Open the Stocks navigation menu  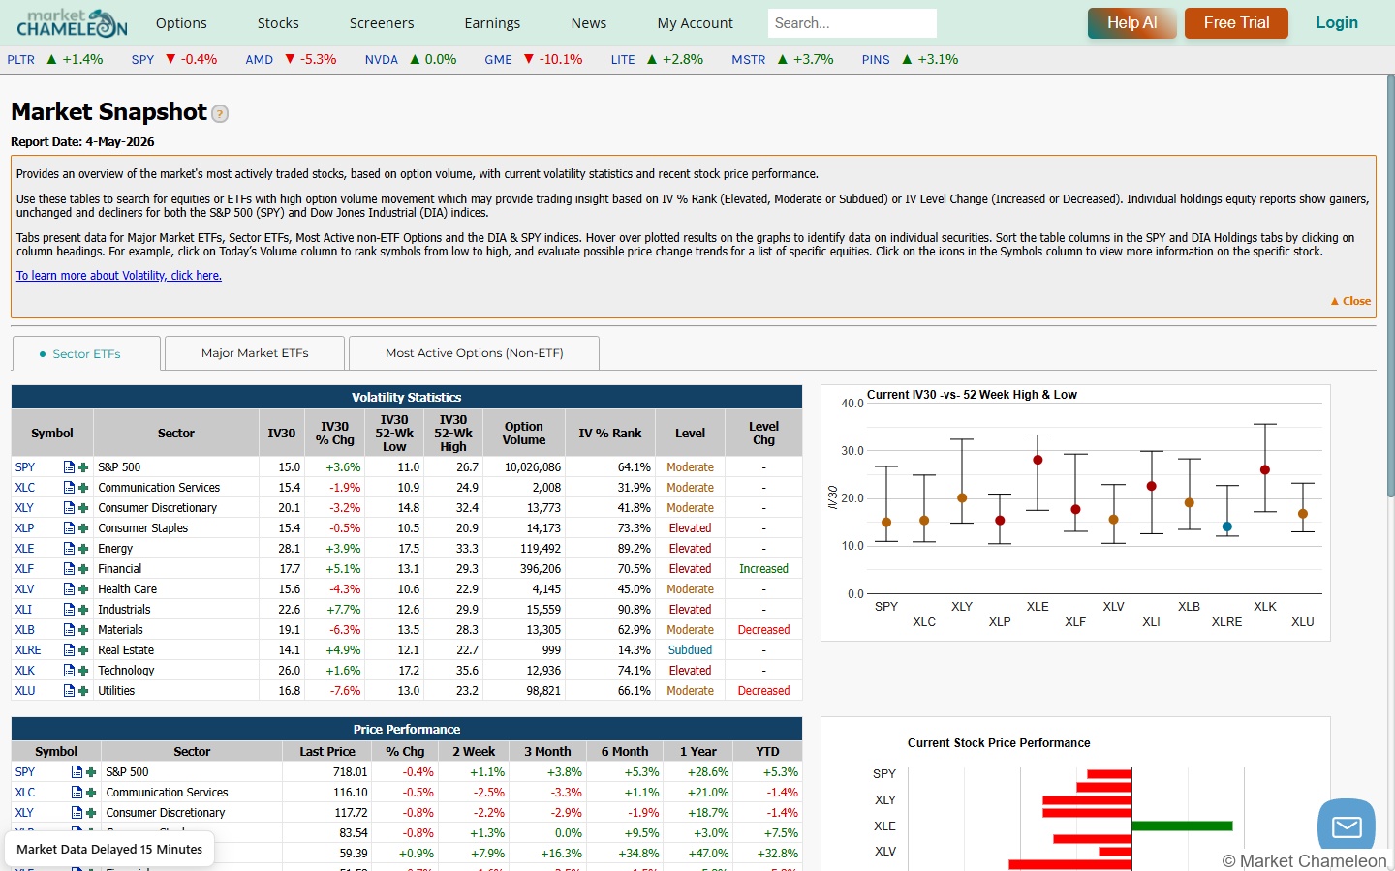(278, 23)
